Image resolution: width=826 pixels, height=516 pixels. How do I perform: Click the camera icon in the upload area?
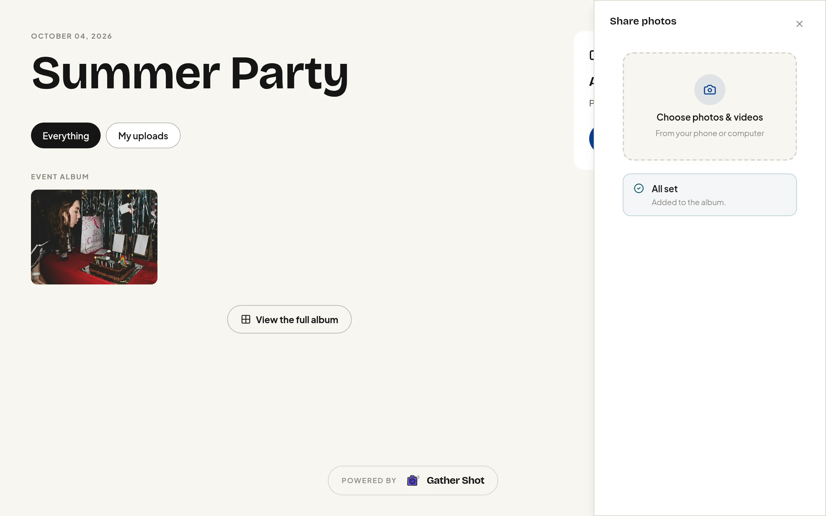coord(710,90)
